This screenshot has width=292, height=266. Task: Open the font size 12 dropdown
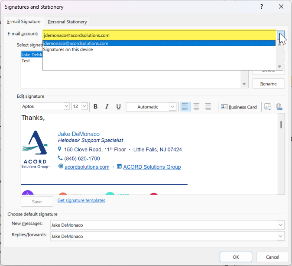click(84, 106)
